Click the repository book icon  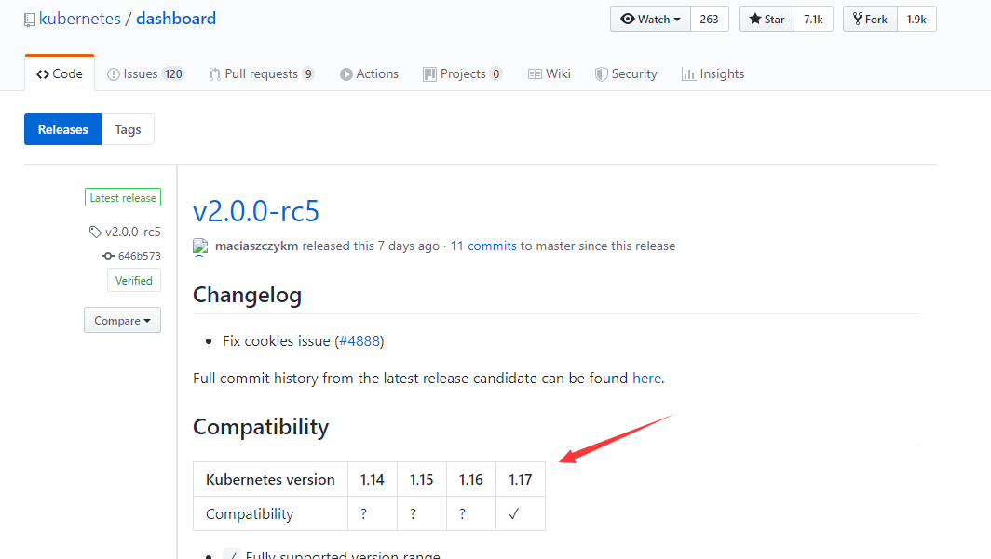(x=30, y=20)
